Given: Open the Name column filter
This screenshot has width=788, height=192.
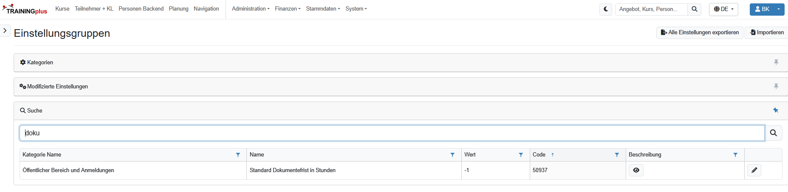Looking at the screenshot, I should [452, 155].
